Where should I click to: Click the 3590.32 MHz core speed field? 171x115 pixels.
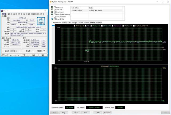pos(15,40)
